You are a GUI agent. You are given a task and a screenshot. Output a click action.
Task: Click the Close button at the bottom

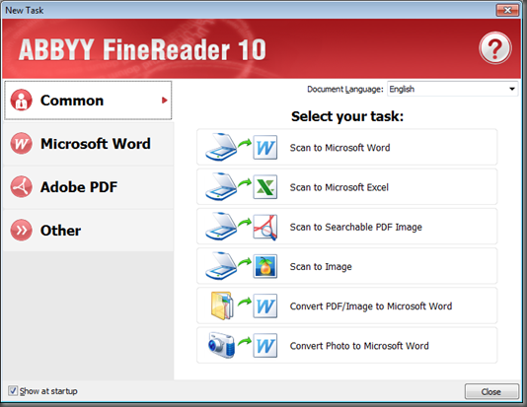point(491,391)
